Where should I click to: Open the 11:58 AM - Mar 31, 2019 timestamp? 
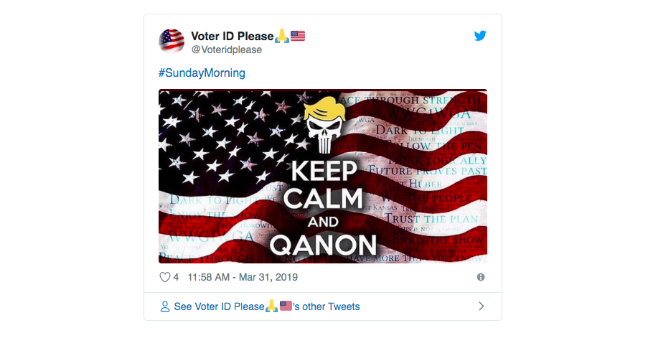243,277
